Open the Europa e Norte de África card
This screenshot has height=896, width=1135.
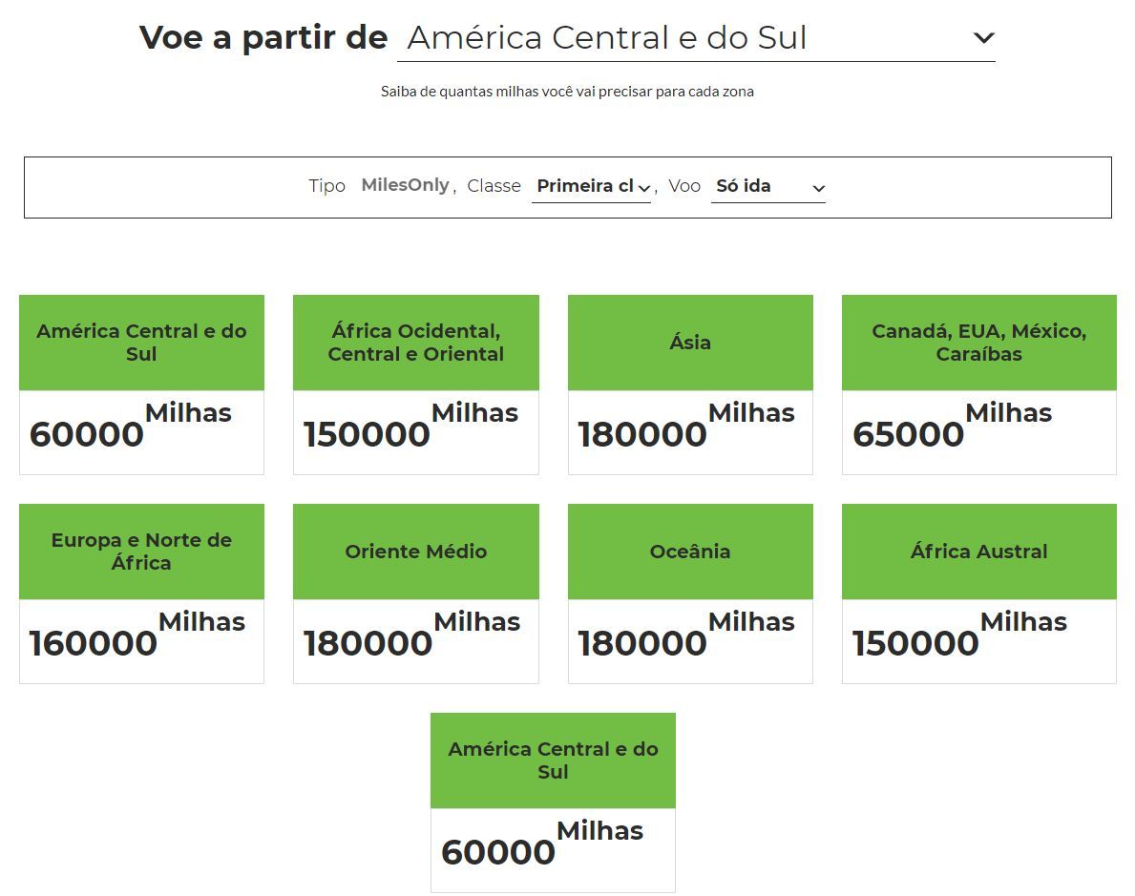pos(142,594)
